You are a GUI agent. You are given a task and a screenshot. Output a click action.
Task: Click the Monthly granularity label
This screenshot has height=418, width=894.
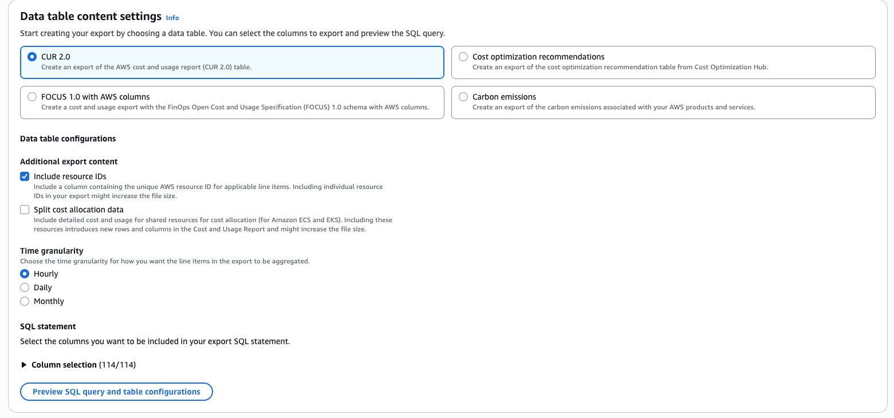49,301
